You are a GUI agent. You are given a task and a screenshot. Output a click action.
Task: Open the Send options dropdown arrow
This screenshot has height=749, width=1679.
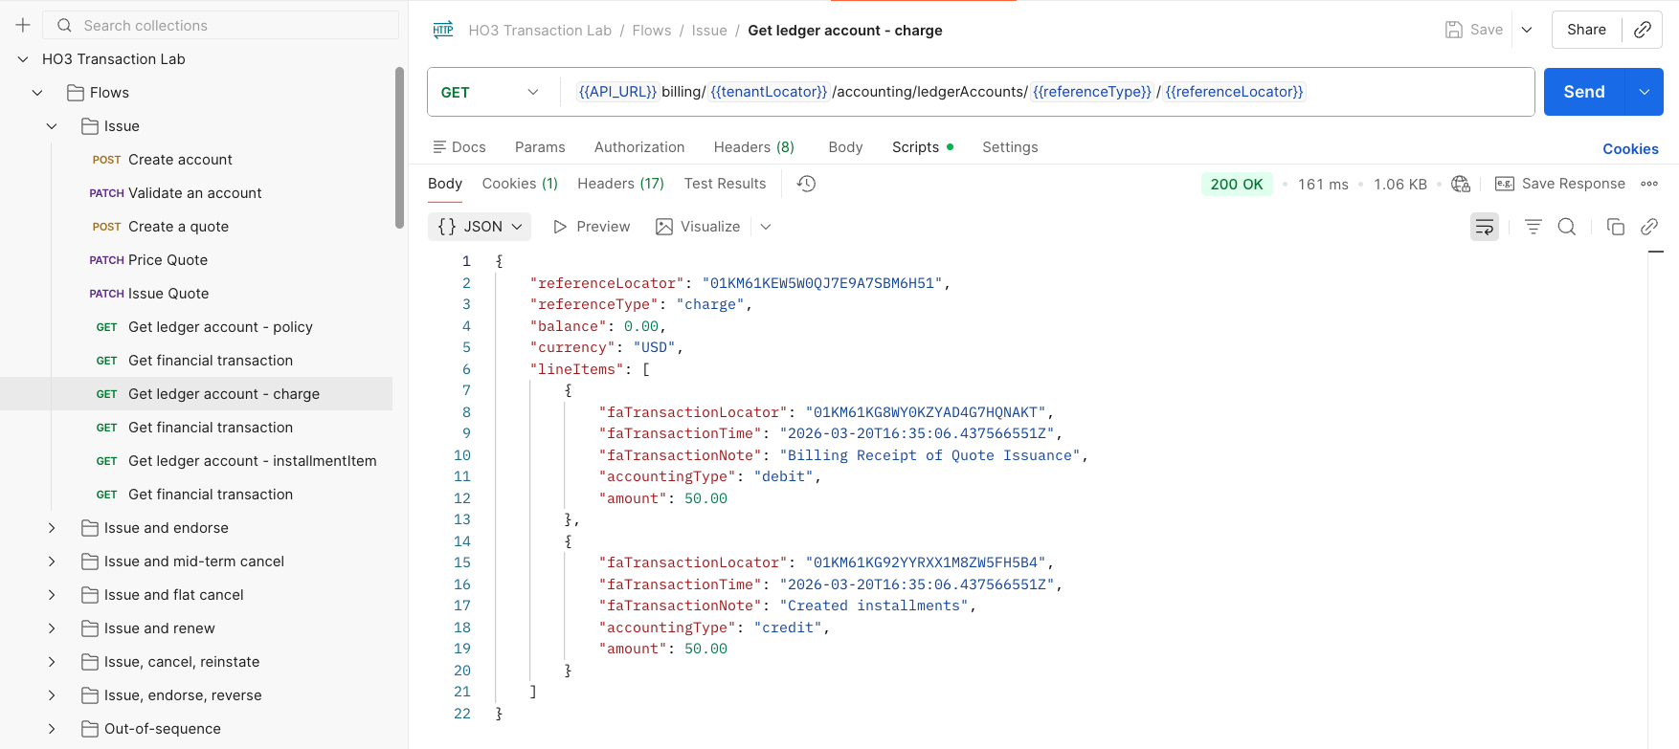(1645, 92)
